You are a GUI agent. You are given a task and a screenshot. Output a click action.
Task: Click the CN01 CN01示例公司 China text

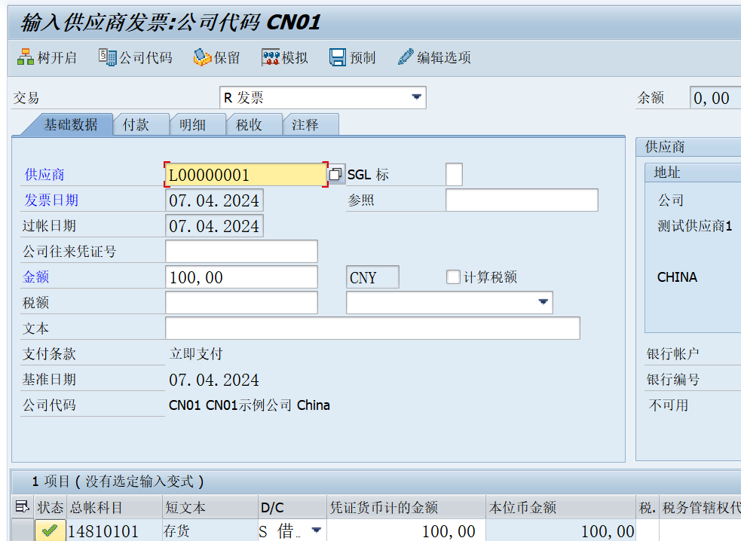click(x=249, y=405)
